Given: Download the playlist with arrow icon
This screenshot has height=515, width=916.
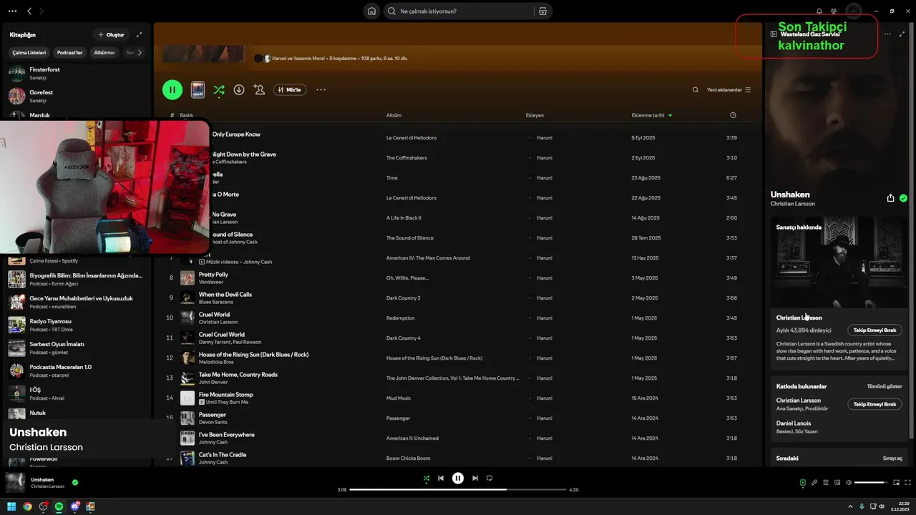Looking at the screenshot, I should [x=239, y=89].
